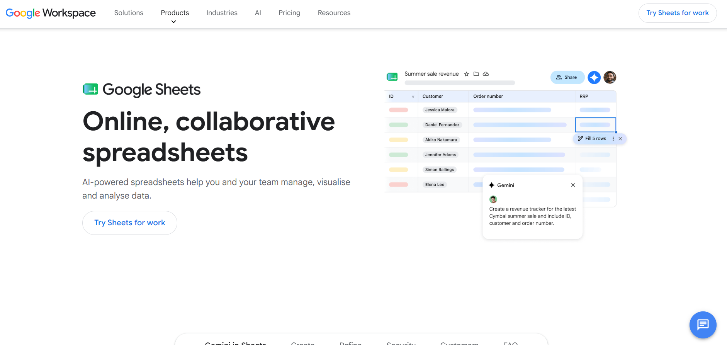Star the Summer sale revenue sheet

click(467, 74)
